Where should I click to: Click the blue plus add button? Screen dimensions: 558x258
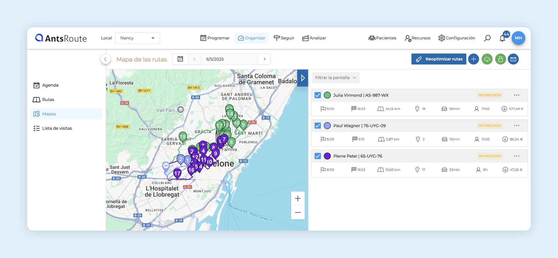(473, 59)
